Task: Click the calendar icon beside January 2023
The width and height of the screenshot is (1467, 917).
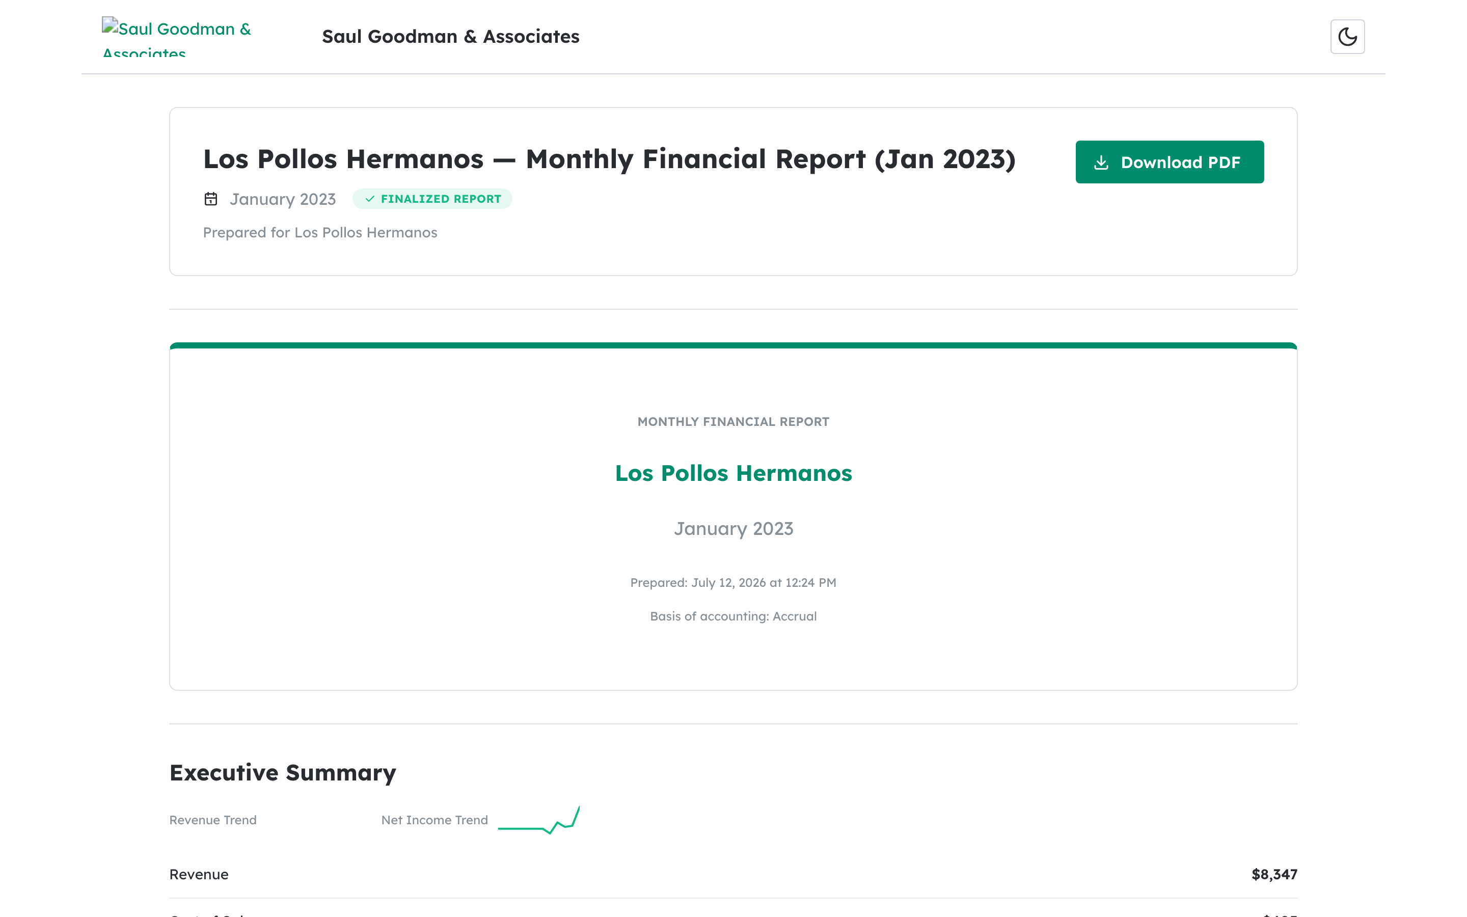Action: pyautogui.click(x=210, y=199)
